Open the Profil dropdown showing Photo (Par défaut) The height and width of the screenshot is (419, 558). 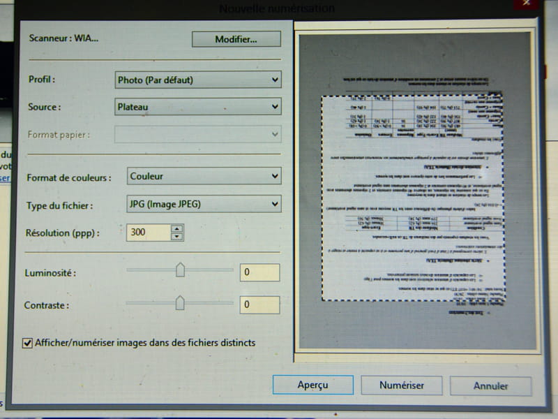[197, 80]
